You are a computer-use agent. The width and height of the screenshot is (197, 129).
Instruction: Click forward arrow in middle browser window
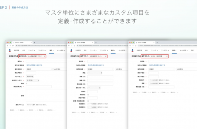(72, 45)
